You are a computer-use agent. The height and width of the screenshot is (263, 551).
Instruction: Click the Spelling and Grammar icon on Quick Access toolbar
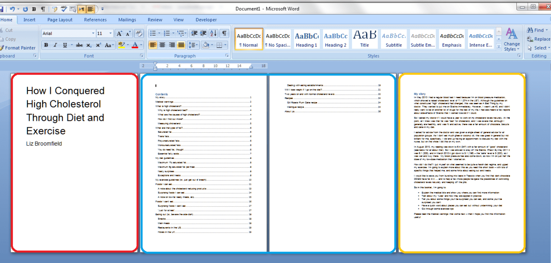pyautogui.click(x=63, y=9)
